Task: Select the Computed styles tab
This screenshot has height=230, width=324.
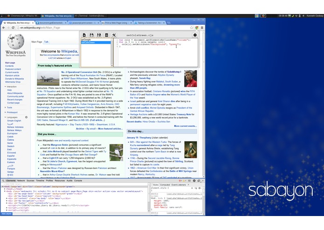Action: click(165, 185)
